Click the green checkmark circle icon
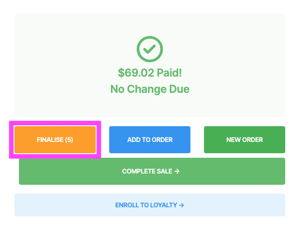The height and width of the screenshot is (233, 301). [x=150, y=49]
